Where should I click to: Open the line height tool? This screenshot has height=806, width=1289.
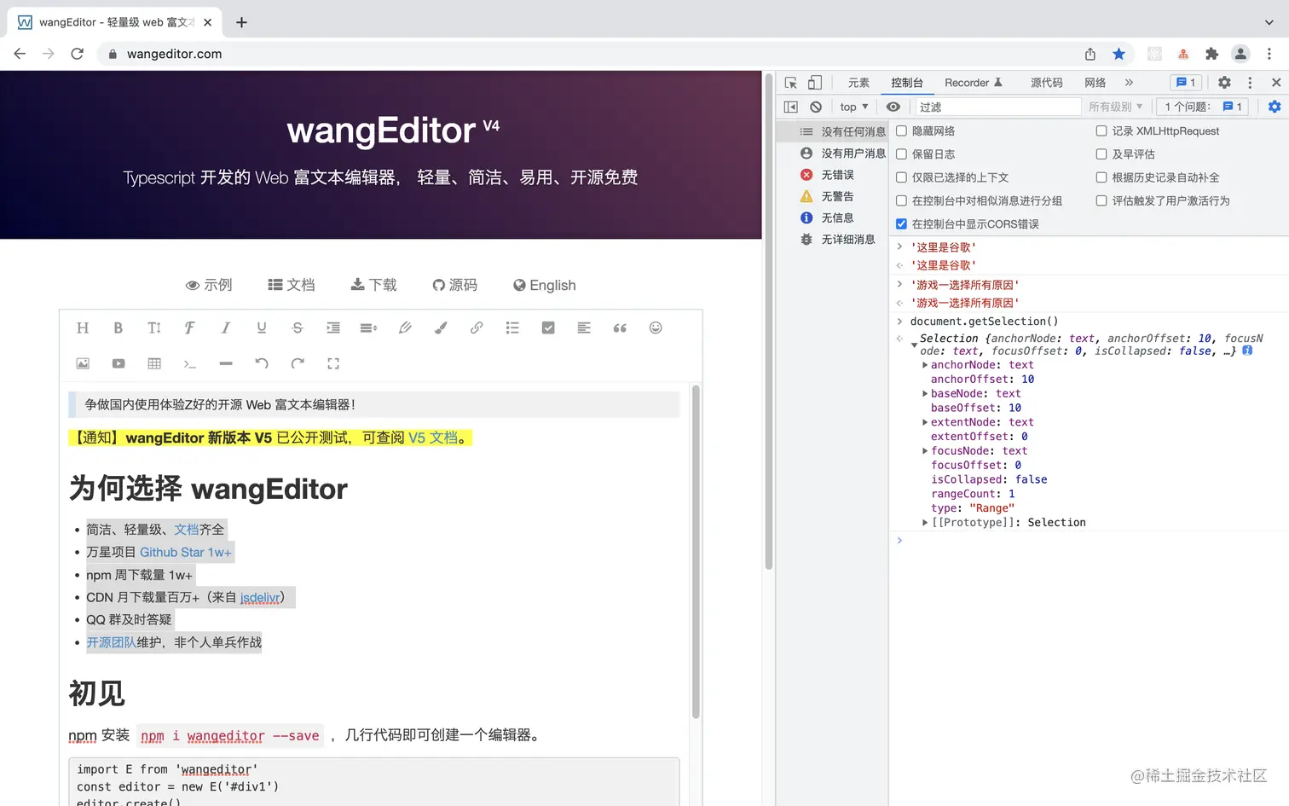pyautogui.click(x=369, y=328)
